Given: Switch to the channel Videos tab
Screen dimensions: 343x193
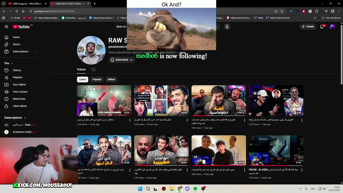Looking at the screenshot, I should point(81,69).
